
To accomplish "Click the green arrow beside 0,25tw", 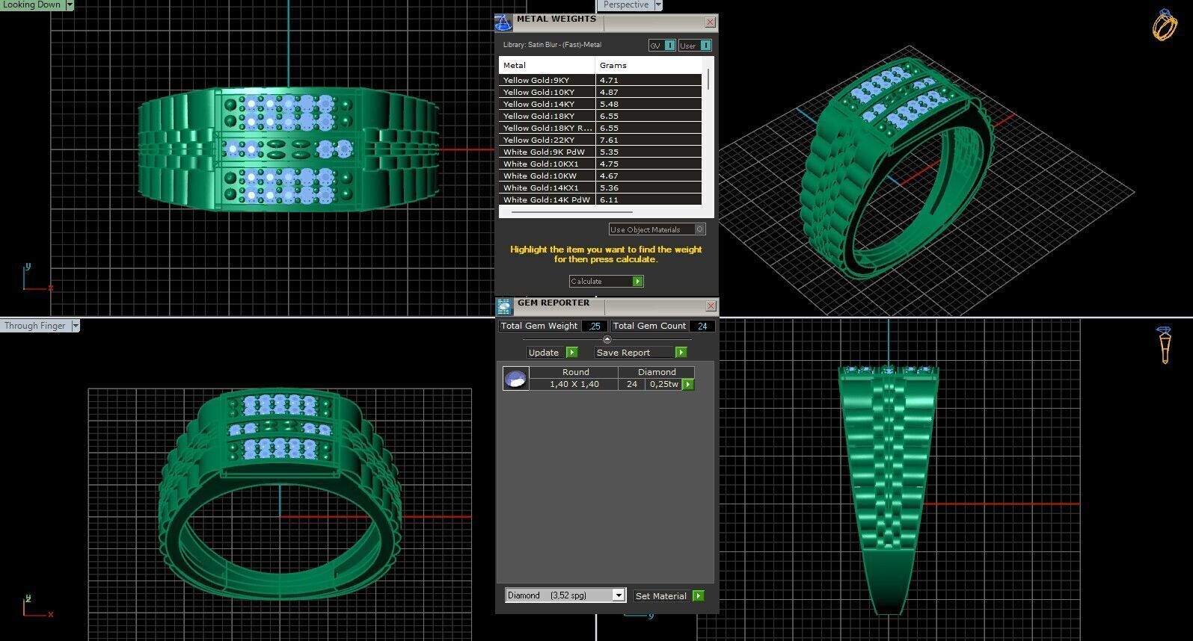I will click(688, 385).
